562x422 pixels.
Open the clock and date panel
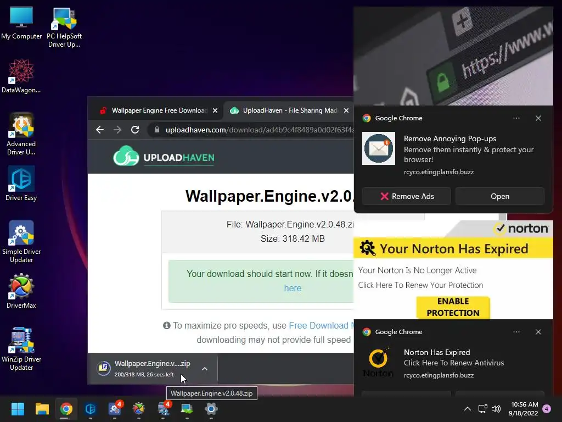click(x=524, y=409)
